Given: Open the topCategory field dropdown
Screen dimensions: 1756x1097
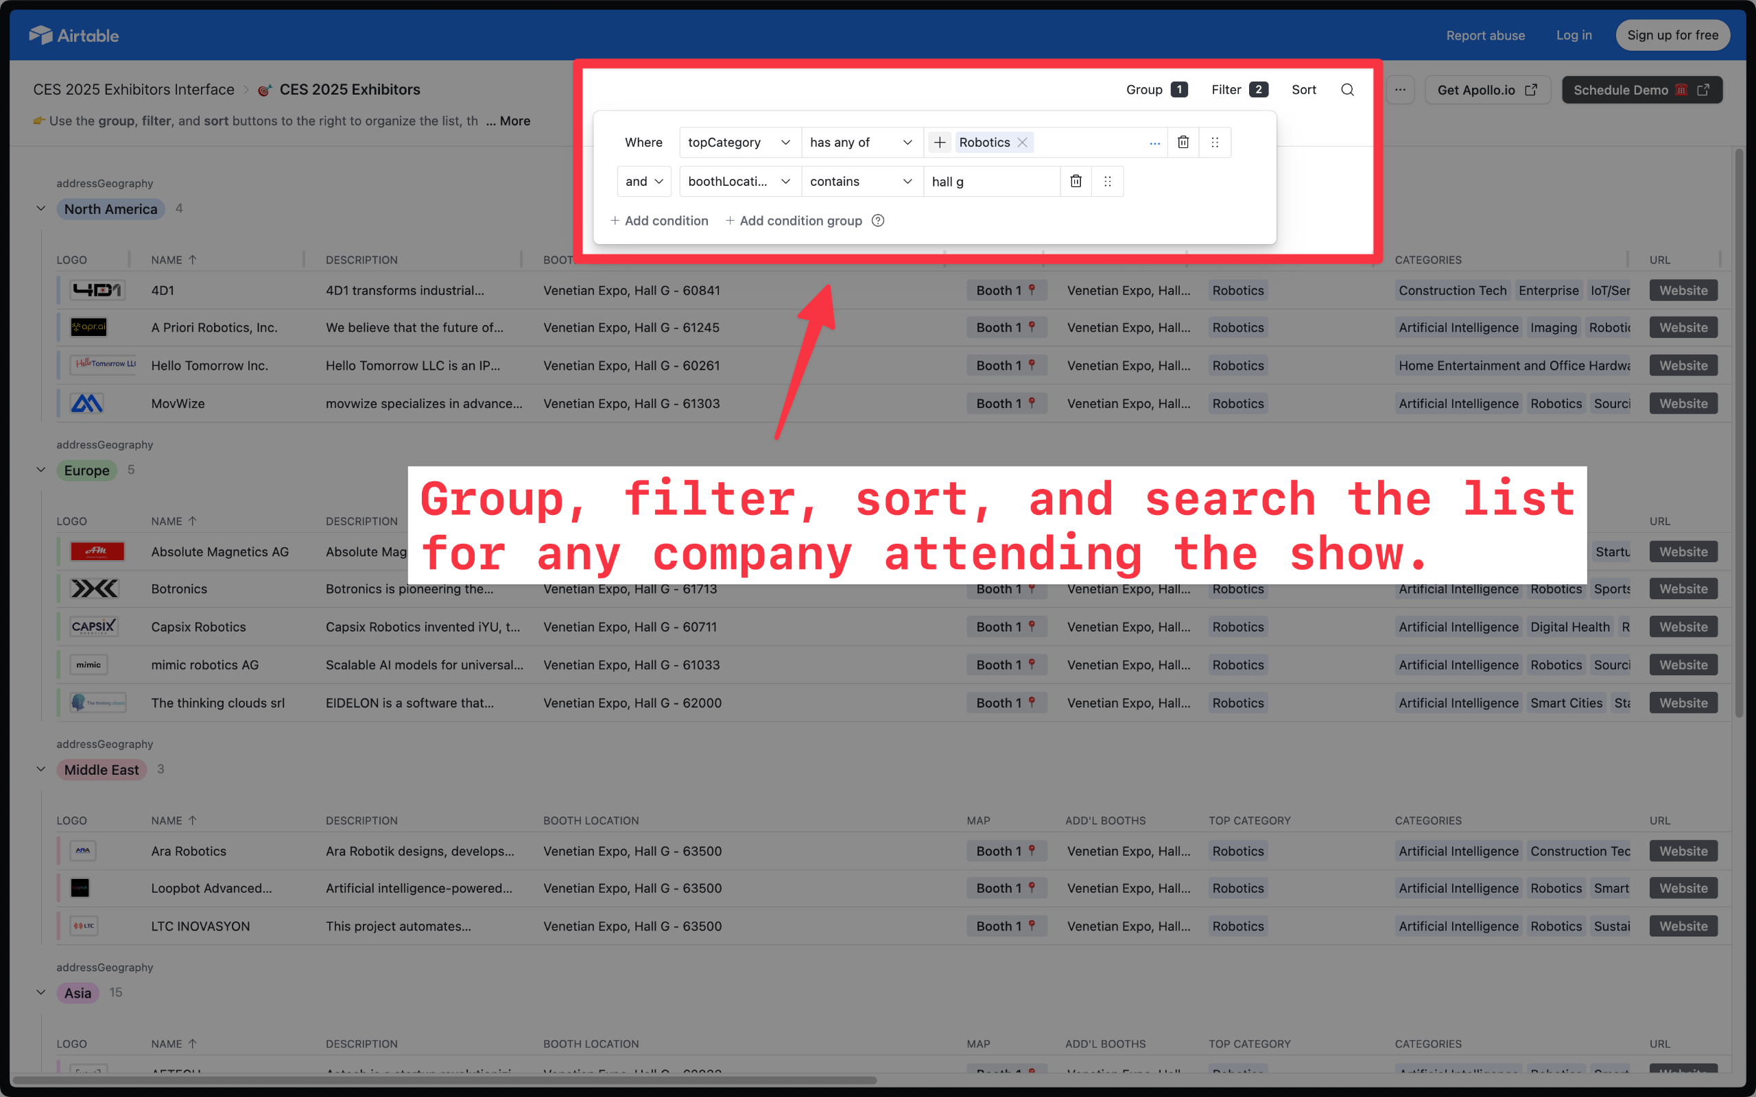Looking at the screenshot, I should 739,142.
